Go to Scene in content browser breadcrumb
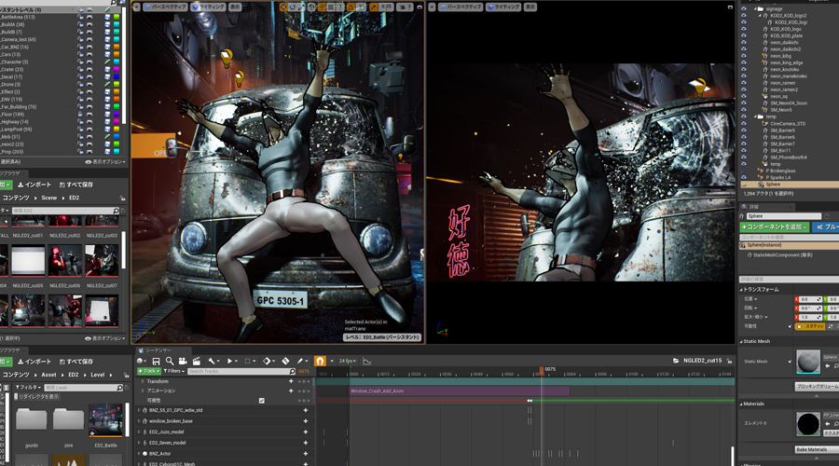This screenshot has height=466, width=839. pos(48,198)
